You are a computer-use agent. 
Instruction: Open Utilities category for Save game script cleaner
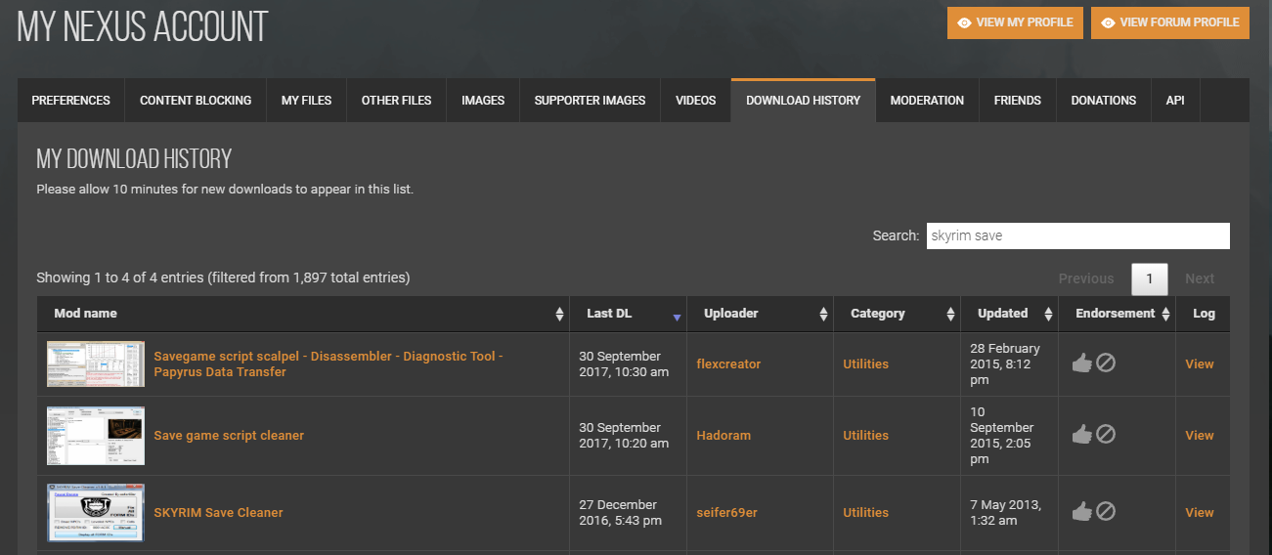point(866,435)
